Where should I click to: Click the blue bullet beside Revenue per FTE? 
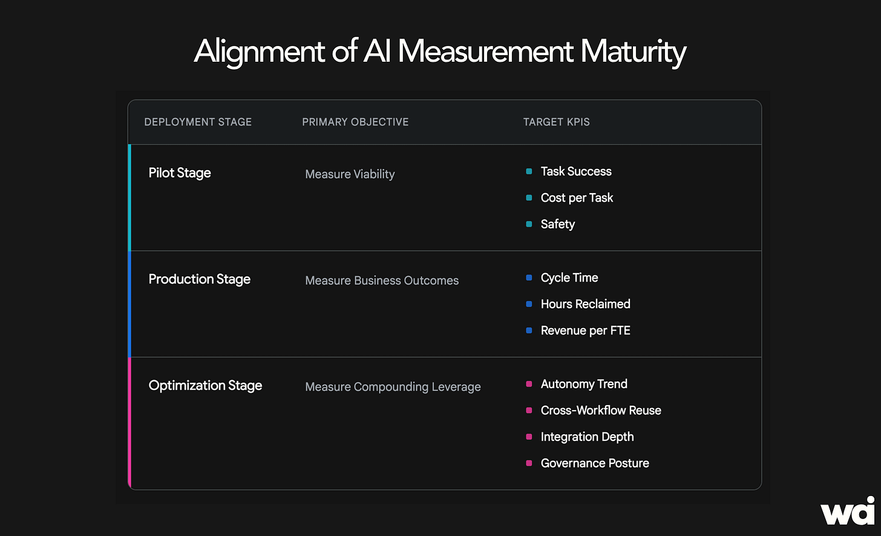(x=529, y=331)
